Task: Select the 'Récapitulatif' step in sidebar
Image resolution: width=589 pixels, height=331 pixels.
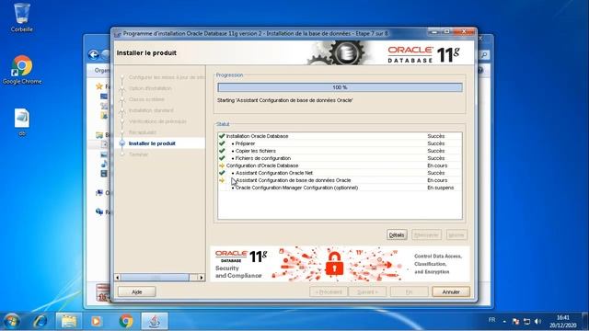Action: (x=143, y=132)
